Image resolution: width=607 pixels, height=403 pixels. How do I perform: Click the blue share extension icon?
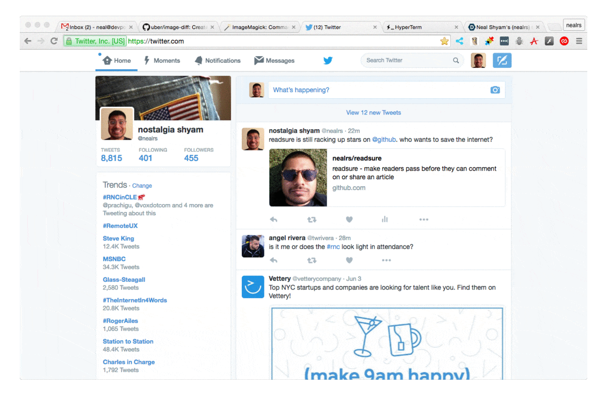coord(459,41)
